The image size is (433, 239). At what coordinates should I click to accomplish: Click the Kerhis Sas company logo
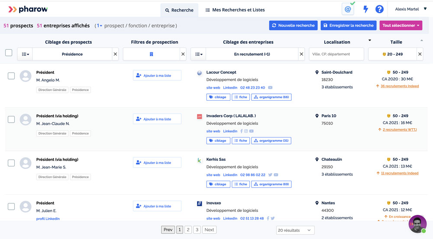coord(199,160)
